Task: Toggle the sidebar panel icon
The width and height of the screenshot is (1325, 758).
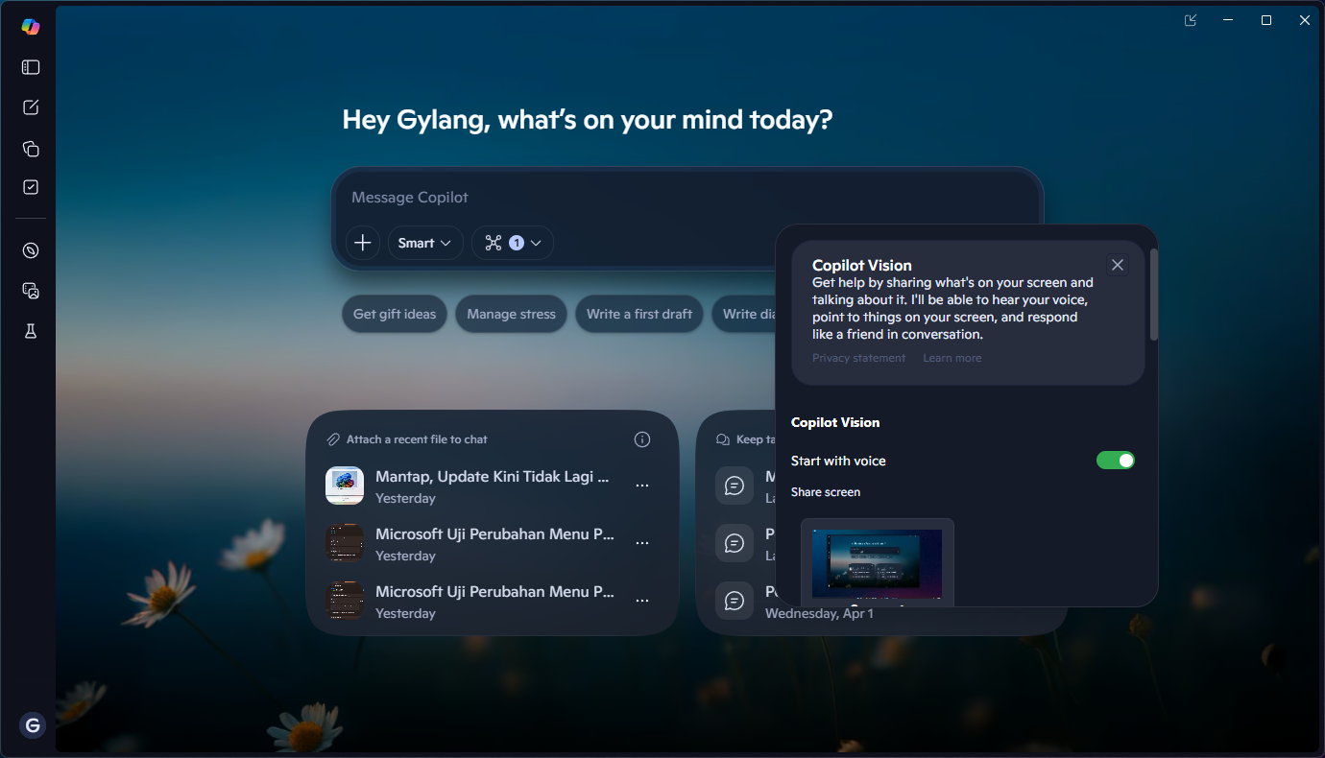Action: coord(31,67)
